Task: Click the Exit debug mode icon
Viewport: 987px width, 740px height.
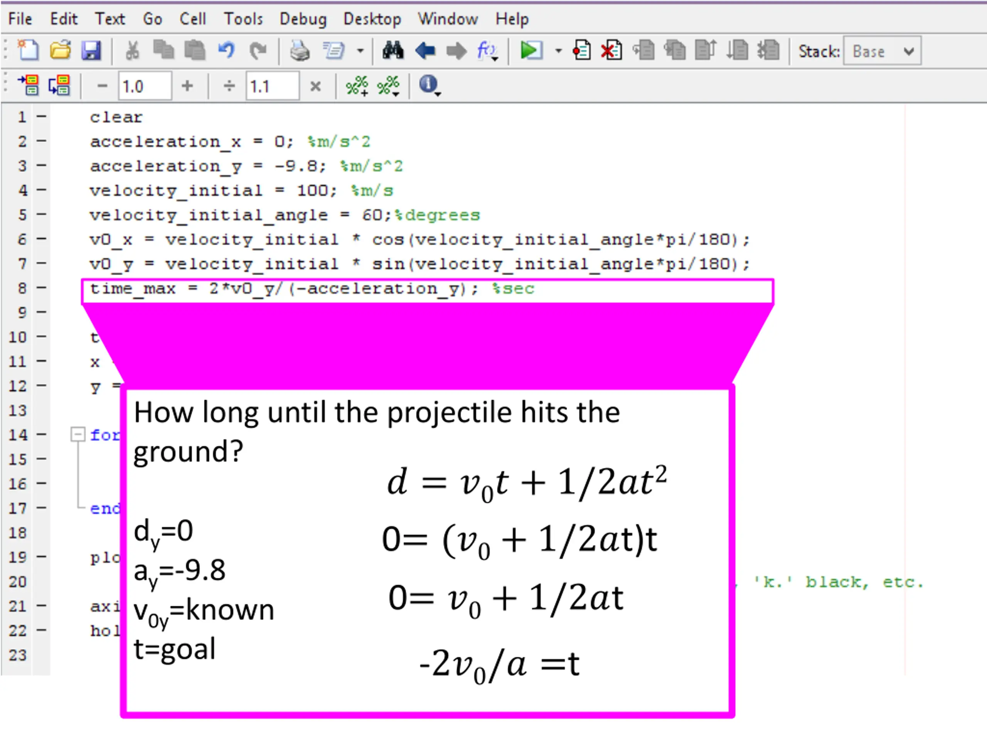Action: pyautogui.click(x=768, y=50)
